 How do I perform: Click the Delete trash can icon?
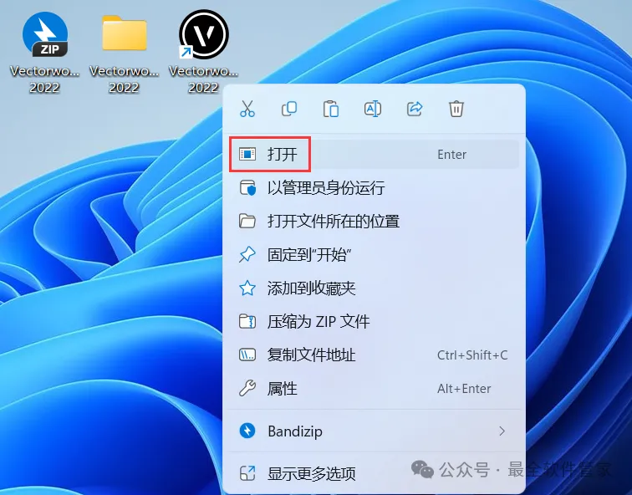click(456, 109)
